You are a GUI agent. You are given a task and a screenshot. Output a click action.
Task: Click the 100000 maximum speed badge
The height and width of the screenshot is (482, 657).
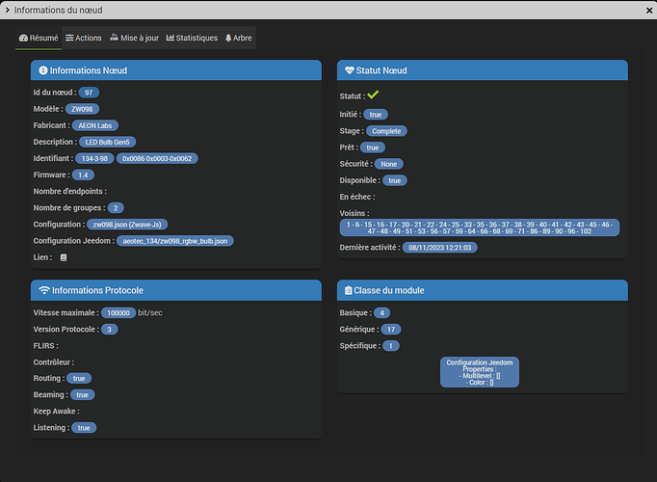(118, 313)
